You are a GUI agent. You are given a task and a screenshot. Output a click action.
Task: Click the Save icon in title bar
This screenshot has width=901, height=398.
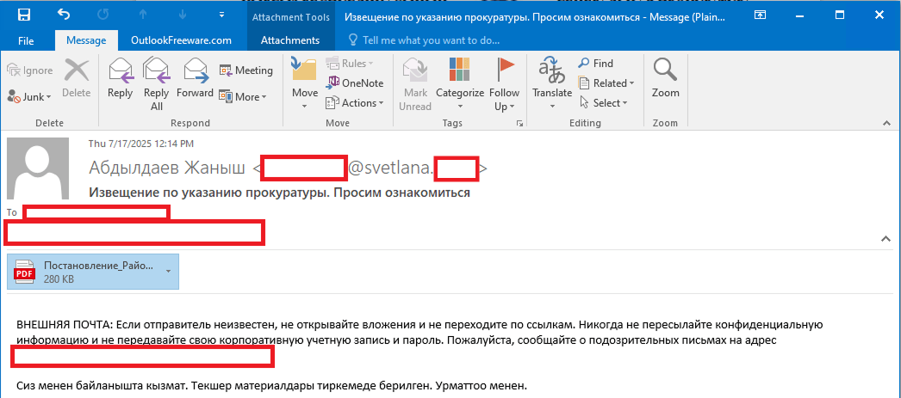pyautogui.click(x=24, y=15)
